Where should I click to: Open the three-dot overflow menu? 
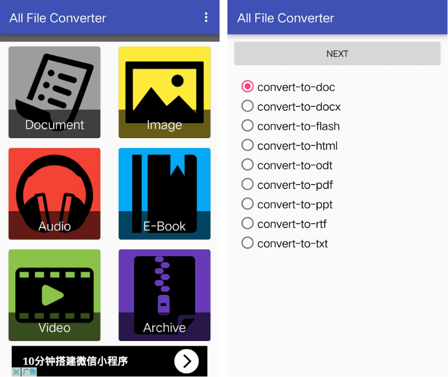[206, 17]
